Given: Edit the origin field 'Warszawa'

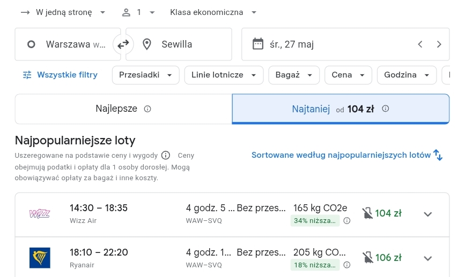Looking at the screenshot, I should pos(68,44).
